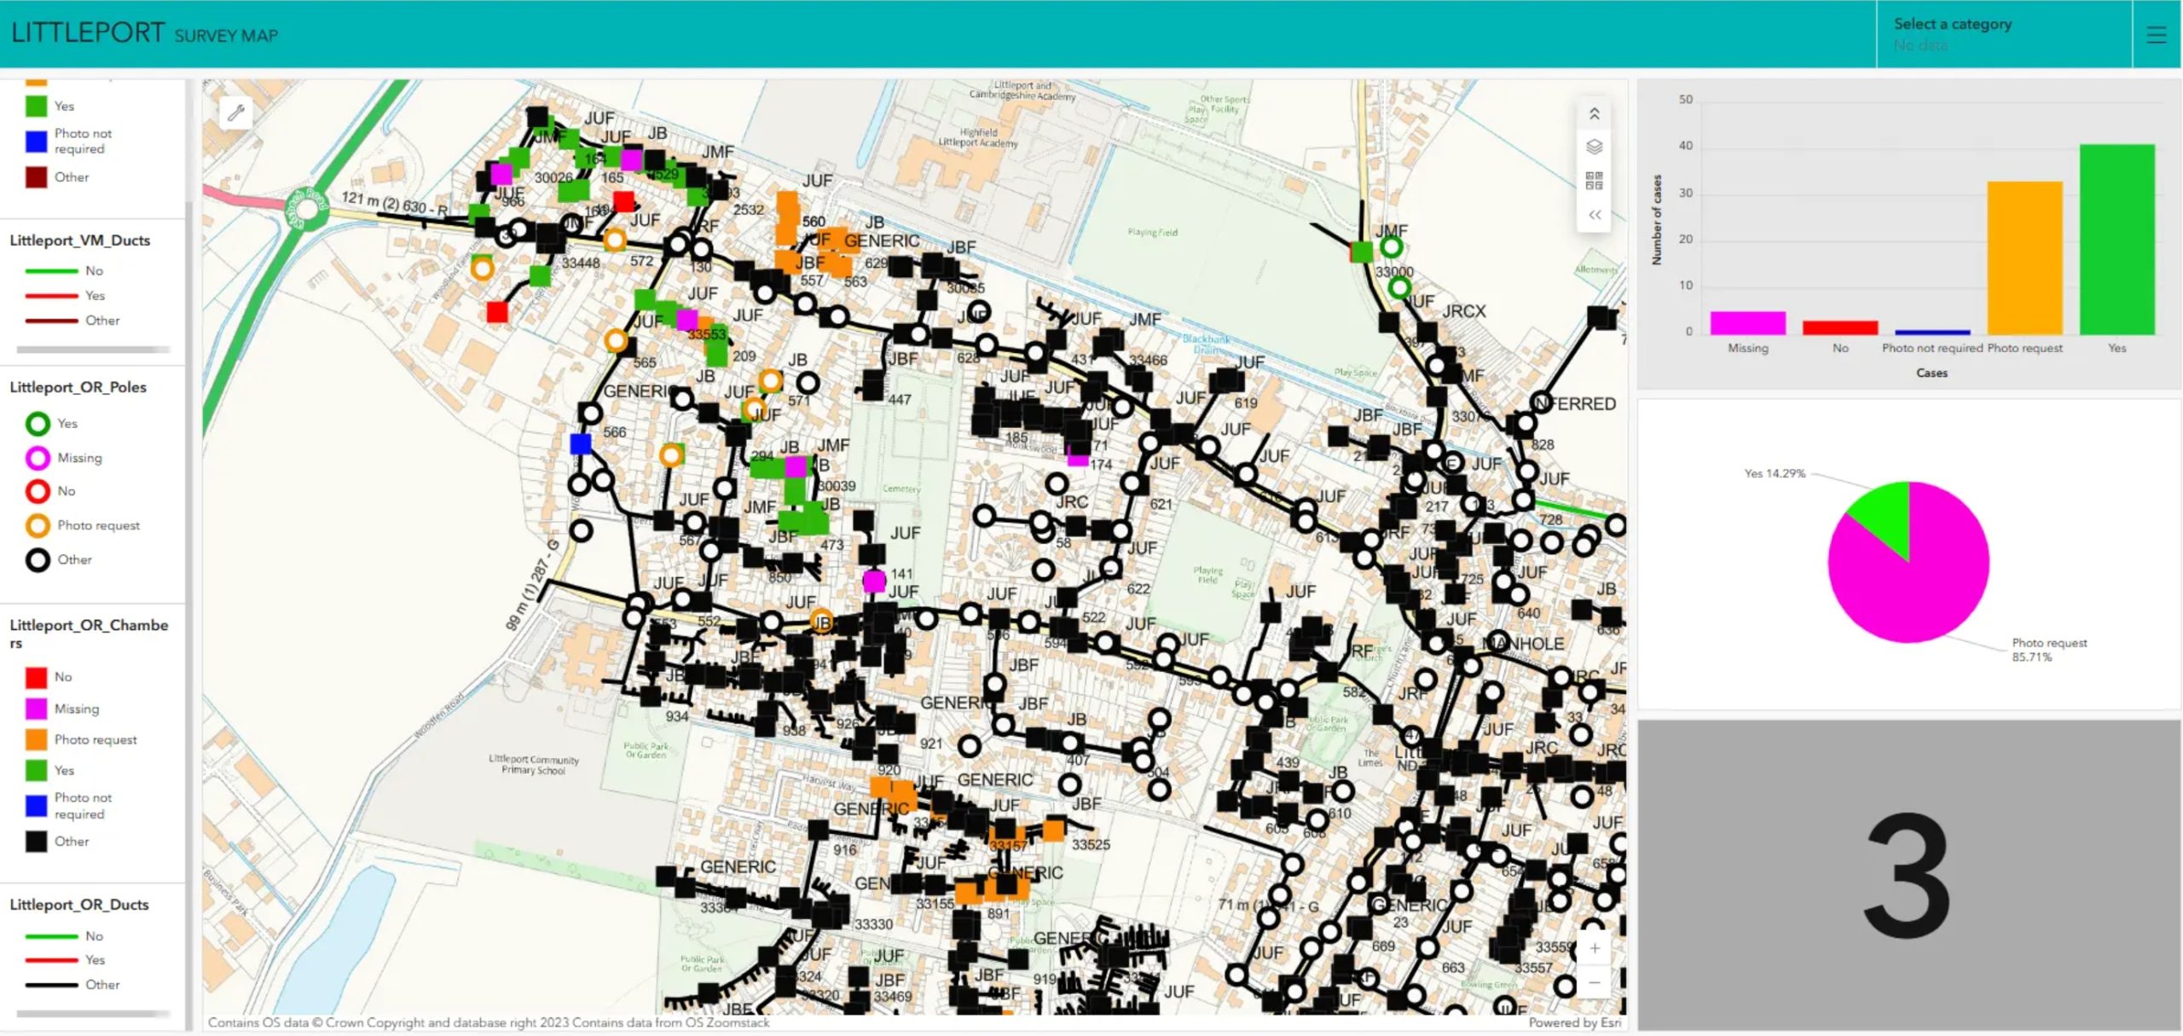Screen dimensions: 2183x1036
Task: Click the Littleport_OR_Poles legend heading
Action: [x=78, y=387]
